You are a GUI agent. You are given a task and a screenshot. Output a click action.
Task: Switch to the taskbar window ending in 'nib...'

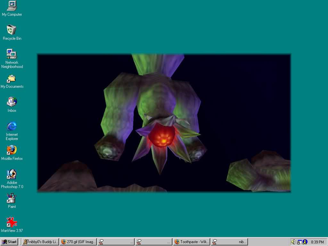click(229, 242)
